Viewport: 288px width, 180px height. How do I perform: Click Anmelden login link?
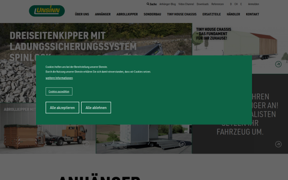click(x=253, y=4)
